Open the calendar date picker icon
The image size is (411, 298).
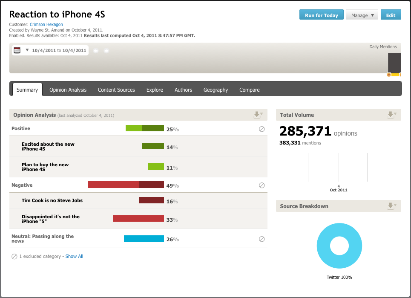(17, 50)
